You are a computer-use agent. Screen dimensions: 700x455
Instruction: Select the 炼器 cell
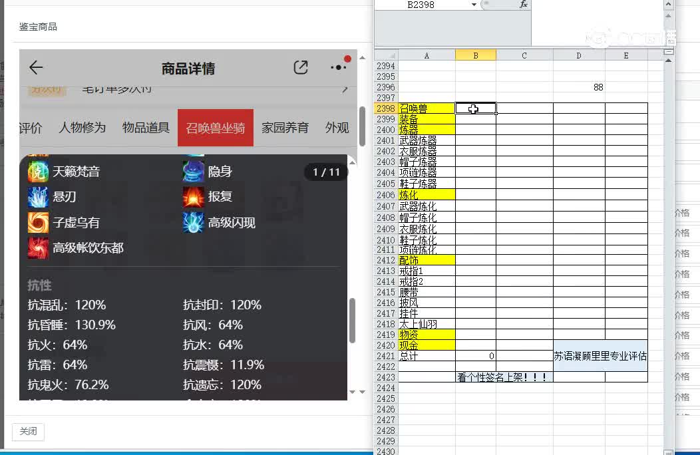tap(427, 130)
